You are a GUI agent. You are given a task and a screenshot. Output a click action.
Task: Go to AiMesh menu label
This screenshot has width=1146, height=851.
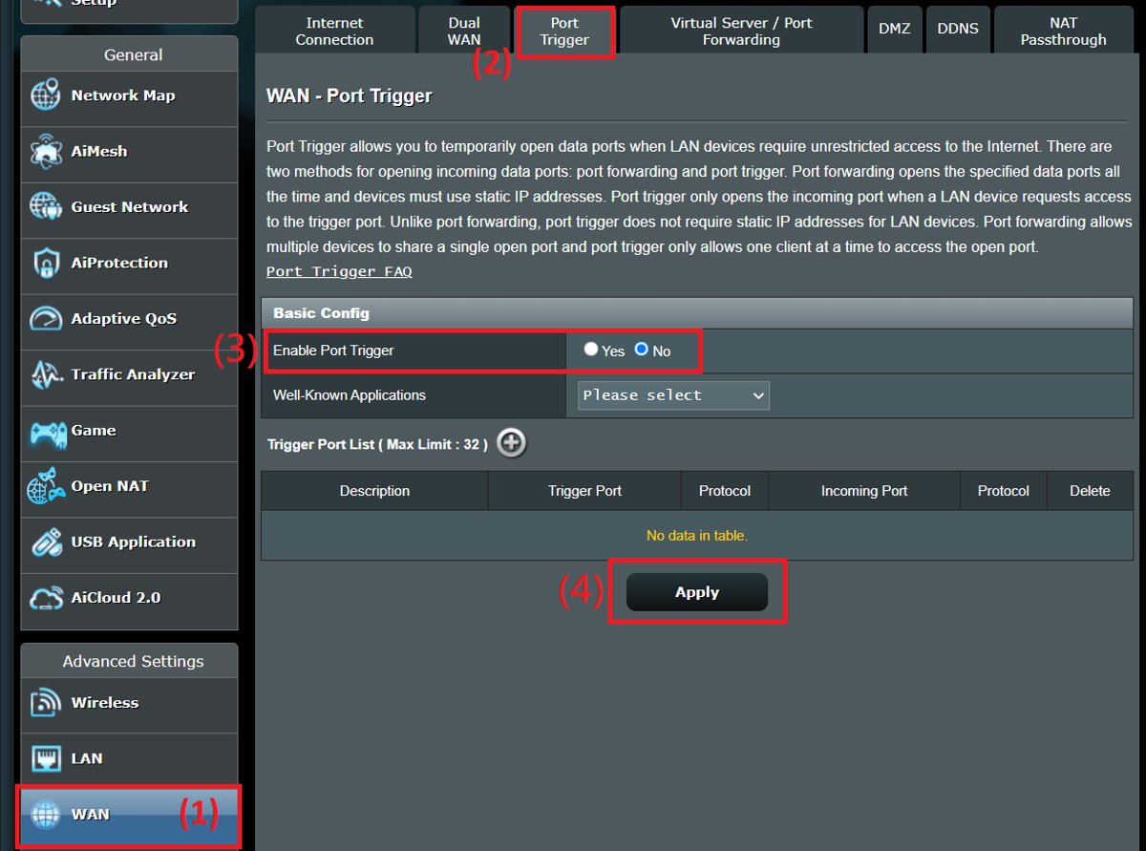(x=98, y=151)
